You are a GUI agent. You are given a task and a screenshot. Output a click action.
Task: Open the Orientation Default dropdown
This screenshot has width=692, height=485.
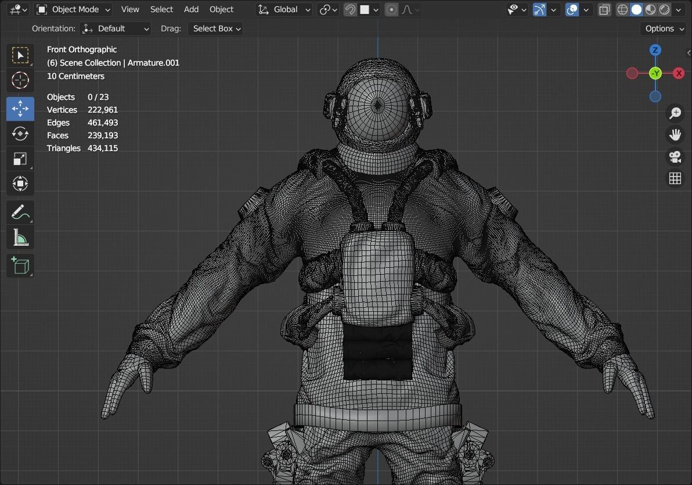point(115,28)
